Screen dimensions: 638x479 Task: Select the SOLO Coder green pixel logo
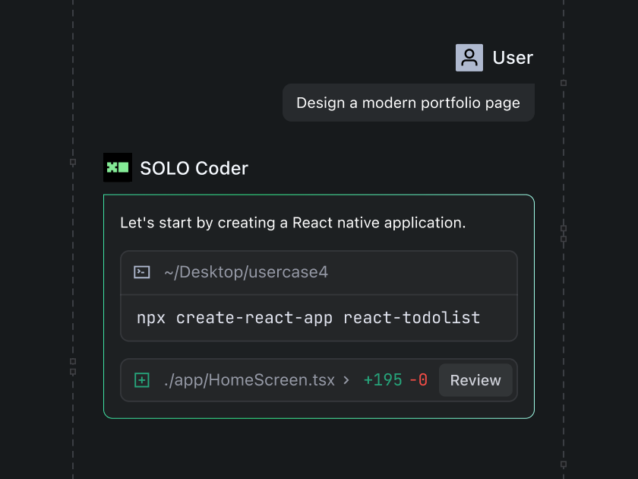(x=117, y=167)
